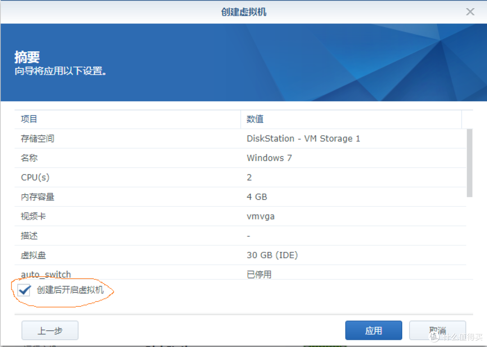Click the 内存容量 4 GB value
487x347 pixels.
[257, 196]
